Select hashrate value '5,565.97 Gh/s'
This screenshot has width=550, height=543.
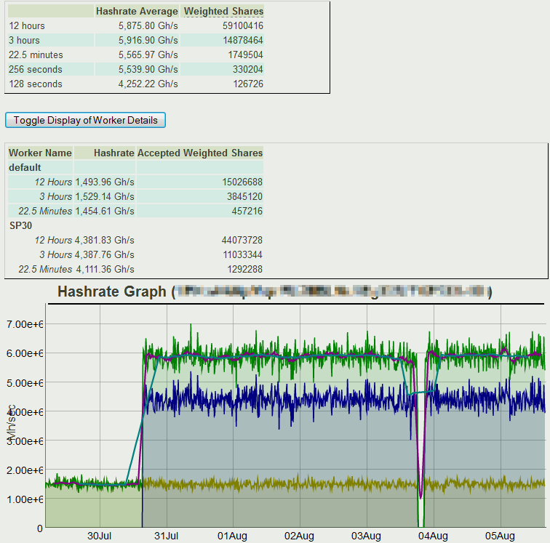point(148,55)
